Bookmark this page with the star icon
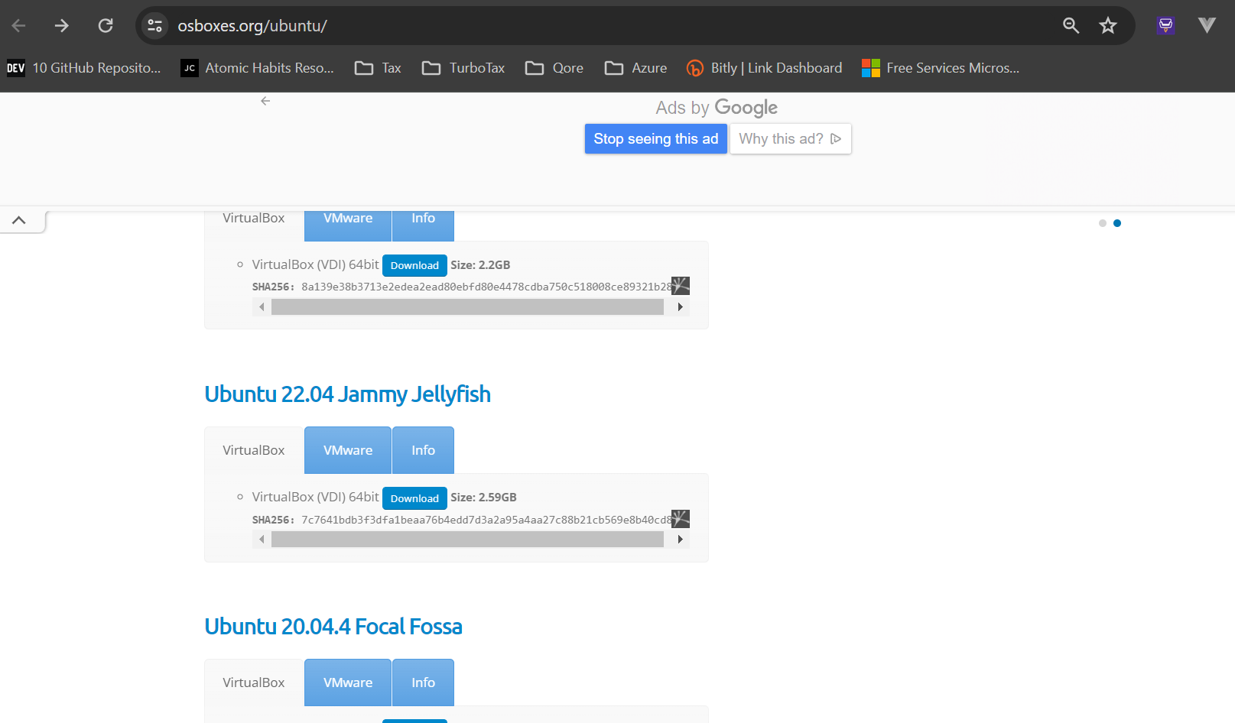The image size is (1235, 723). pos(1108,26)
